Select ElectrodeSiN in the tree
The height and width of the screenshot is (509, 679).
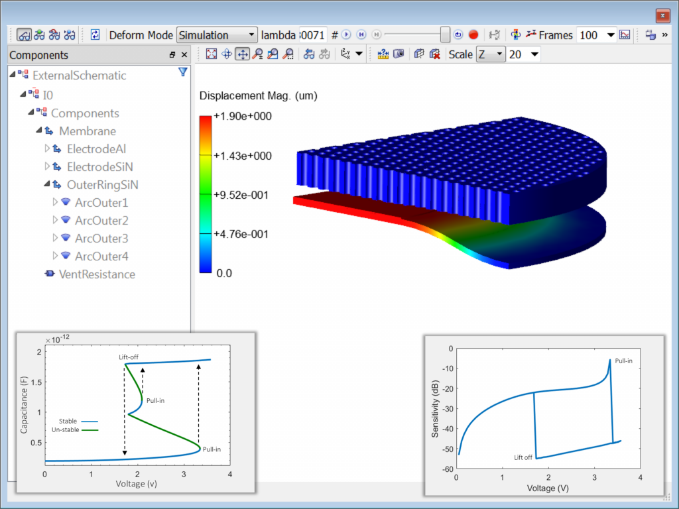point(100,166)
